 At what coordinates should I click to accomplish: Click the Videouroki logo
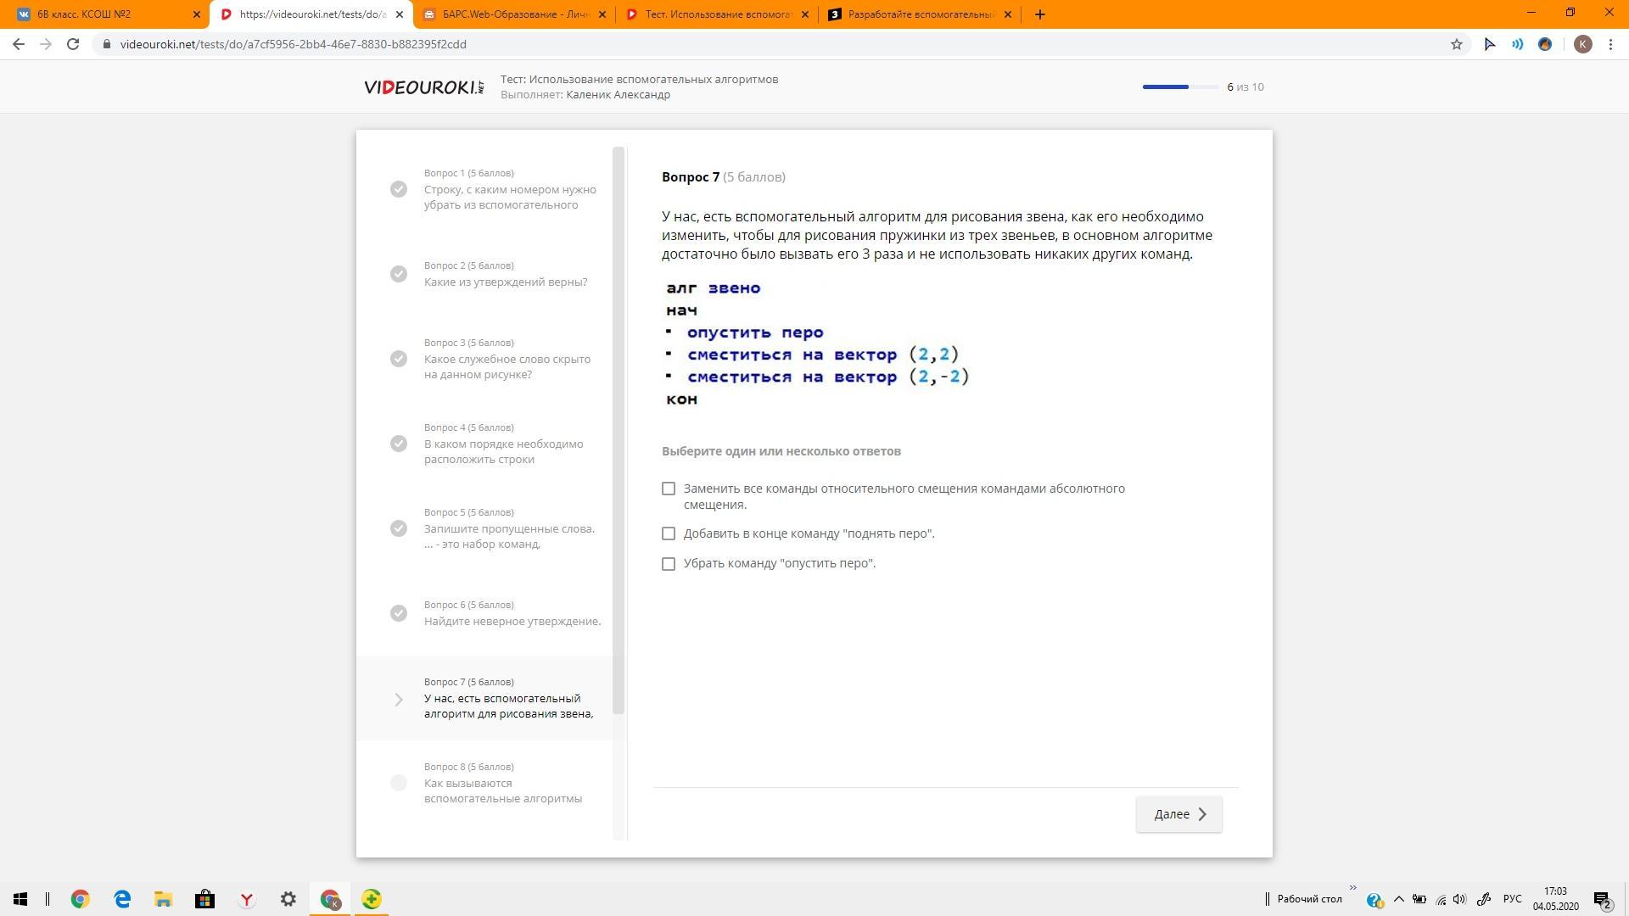(x=423, y=87)
